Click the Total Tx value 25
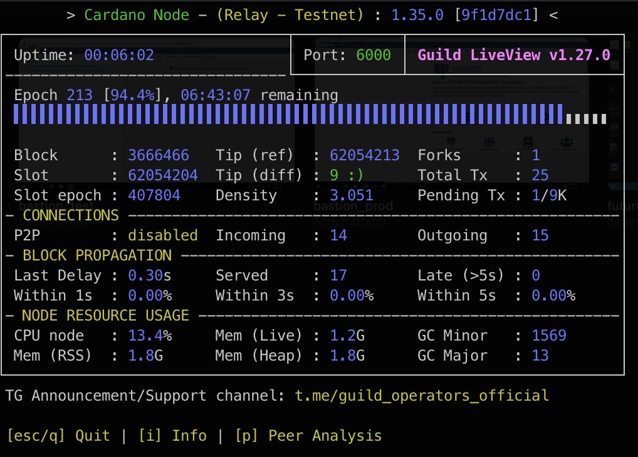The width and height of the screenshot is (638, 457). (x=540, y=175)
